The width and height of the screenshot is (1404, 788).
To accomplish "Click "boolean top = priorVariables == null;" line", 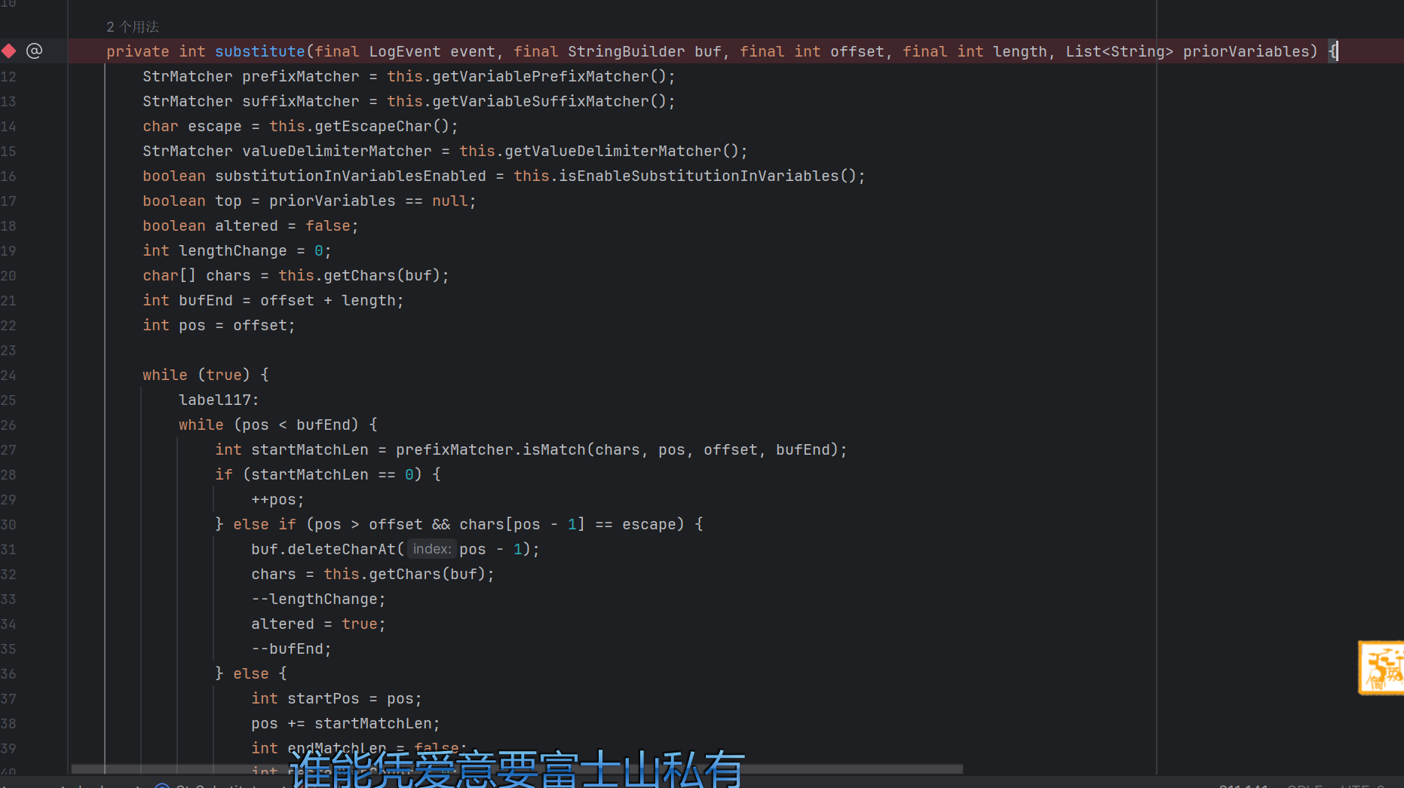I will 309,201.
